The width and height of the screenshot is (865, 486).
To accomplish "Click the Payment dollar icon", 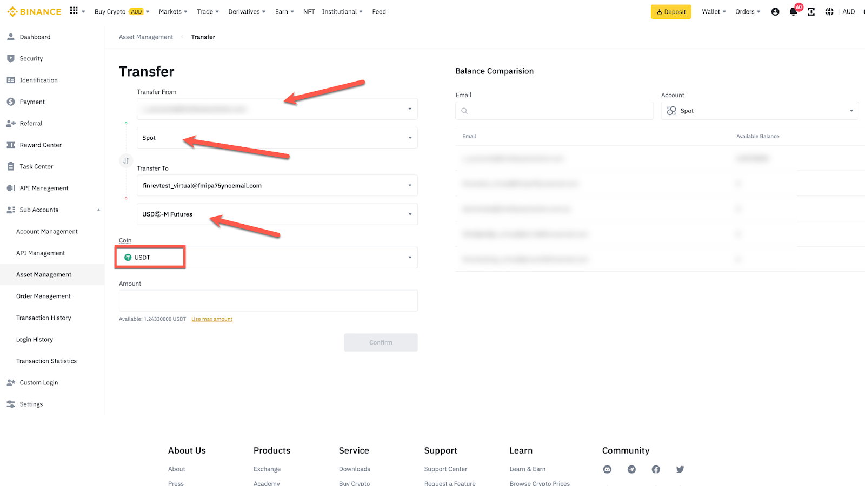I will [11, 102].
